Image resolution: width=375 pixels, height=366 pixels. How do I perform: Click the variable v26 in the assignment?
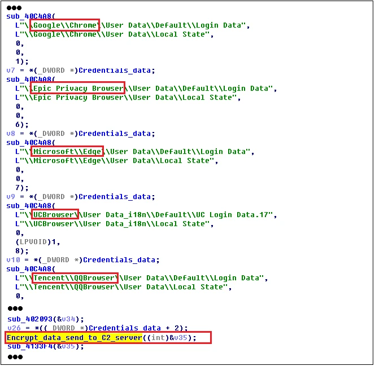coord(14,328)
